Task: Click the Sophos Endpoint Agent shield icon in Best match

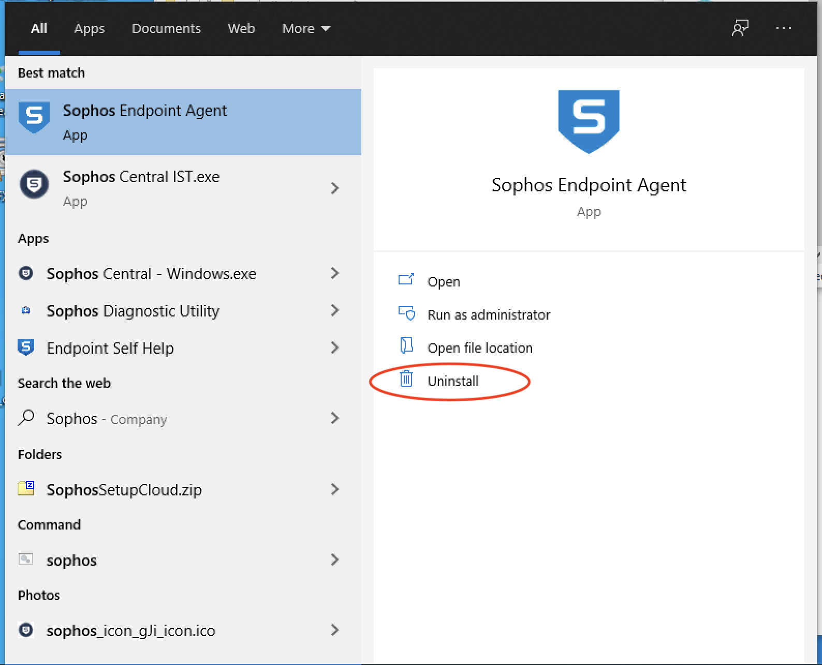Action: [x=34, y=117]
